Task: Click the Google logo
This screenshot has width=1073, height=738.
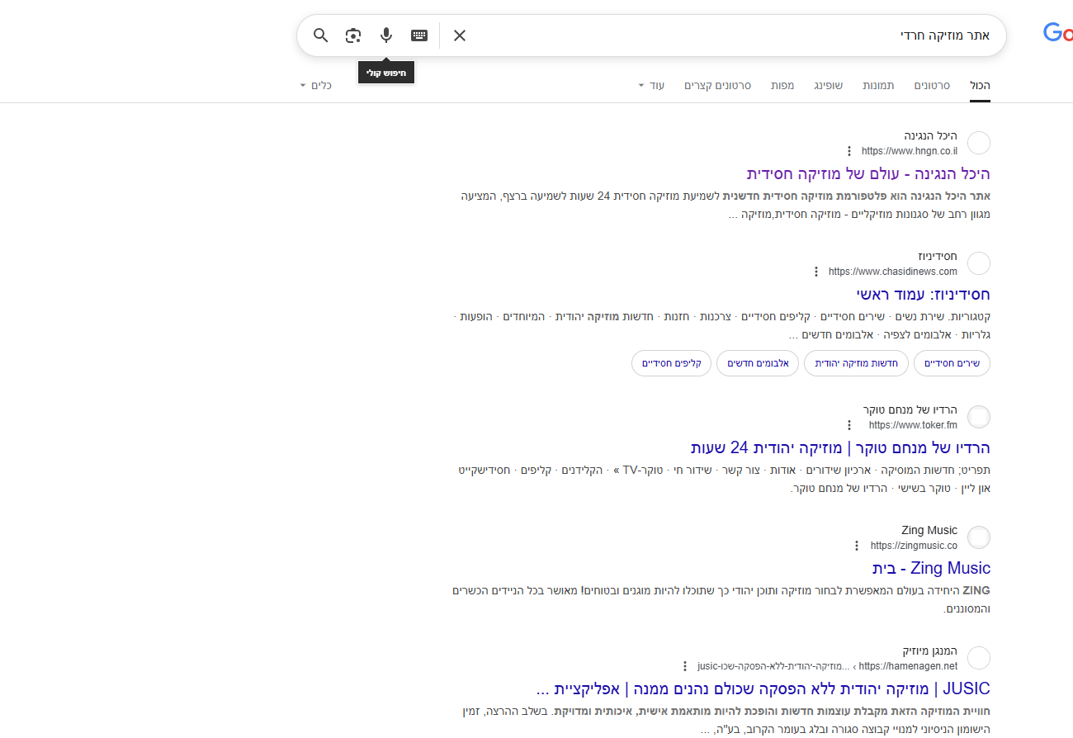Action: coord(1060,32)
